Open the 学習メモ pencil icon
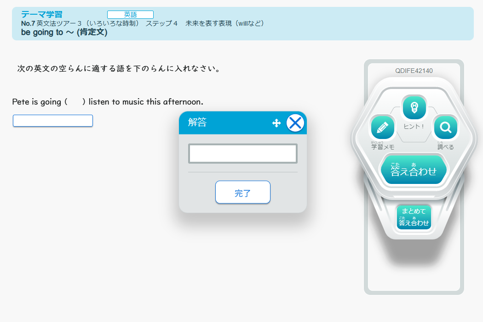 pos(382,128)
